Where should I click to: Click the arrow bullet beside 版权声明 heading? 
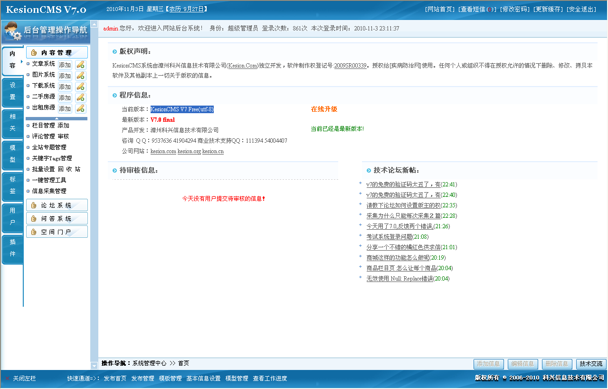115,51
